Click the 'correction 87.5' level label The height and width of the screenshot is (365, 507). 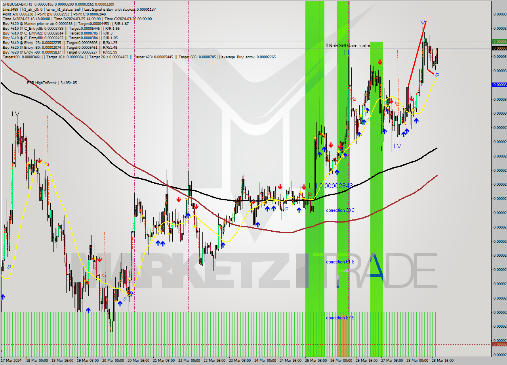point(340,318)
